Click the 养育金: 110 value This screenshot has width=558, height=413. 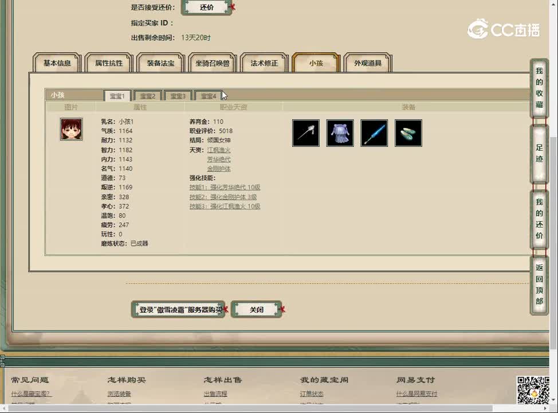(x=206, y=122)
